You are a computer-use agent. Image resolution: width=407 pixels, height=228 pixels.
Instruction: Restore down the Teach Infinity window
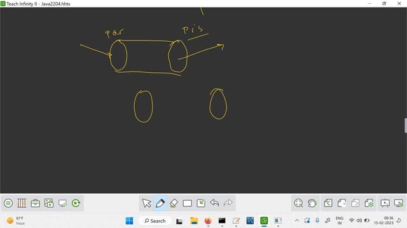384,4
